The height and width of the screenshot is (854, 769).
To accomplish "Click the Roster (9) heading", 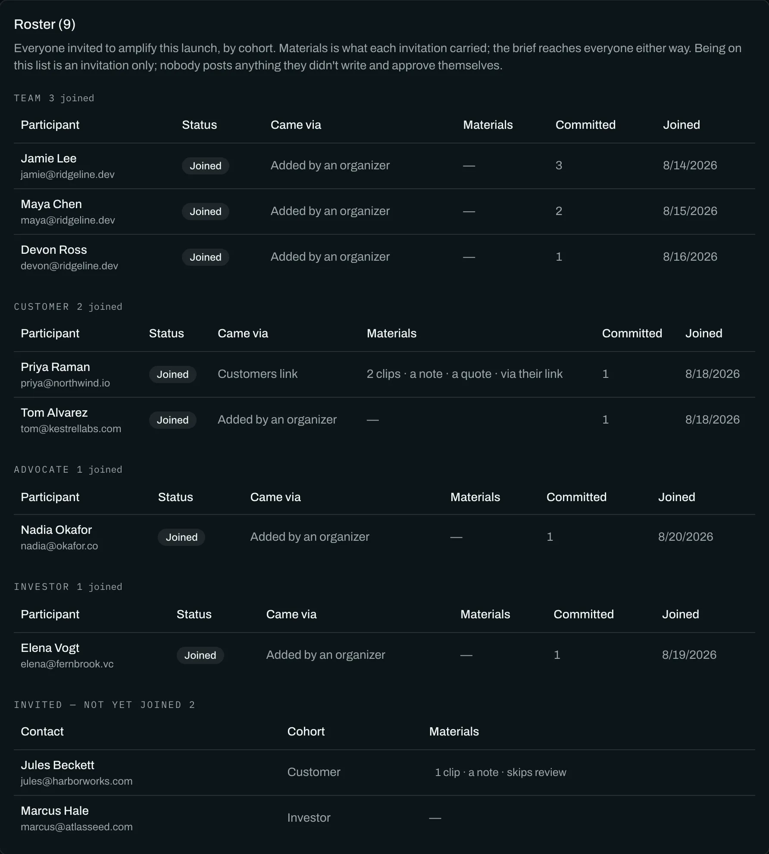I will [45, 25].
